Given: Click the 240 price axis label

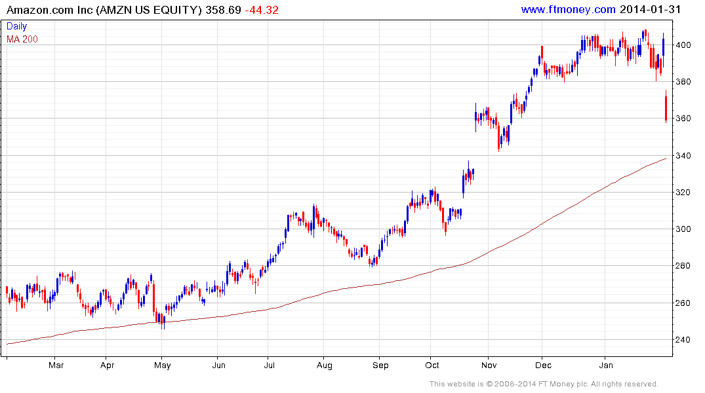Looking at the screenshot, I should pyautogui.click(x=683, y=339).
